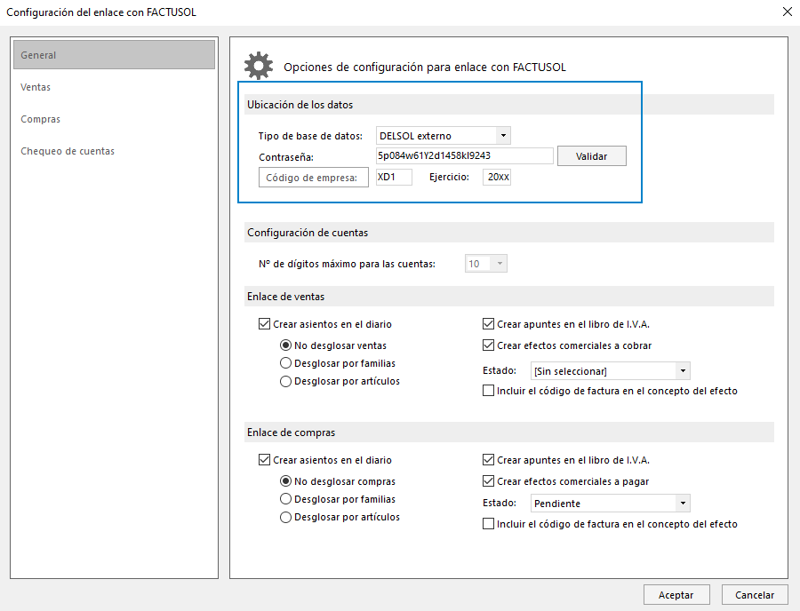Open the Chequeo de cuentas section
Image resolution: width=800 pixels, height=611 pixels.
(x=68, y=151)
